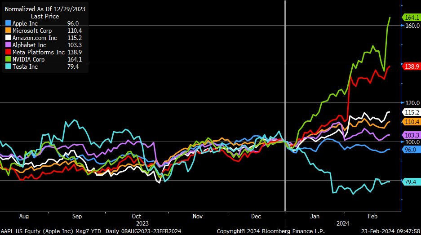Click the blue 96.0 axis price tag

(411, 150)
